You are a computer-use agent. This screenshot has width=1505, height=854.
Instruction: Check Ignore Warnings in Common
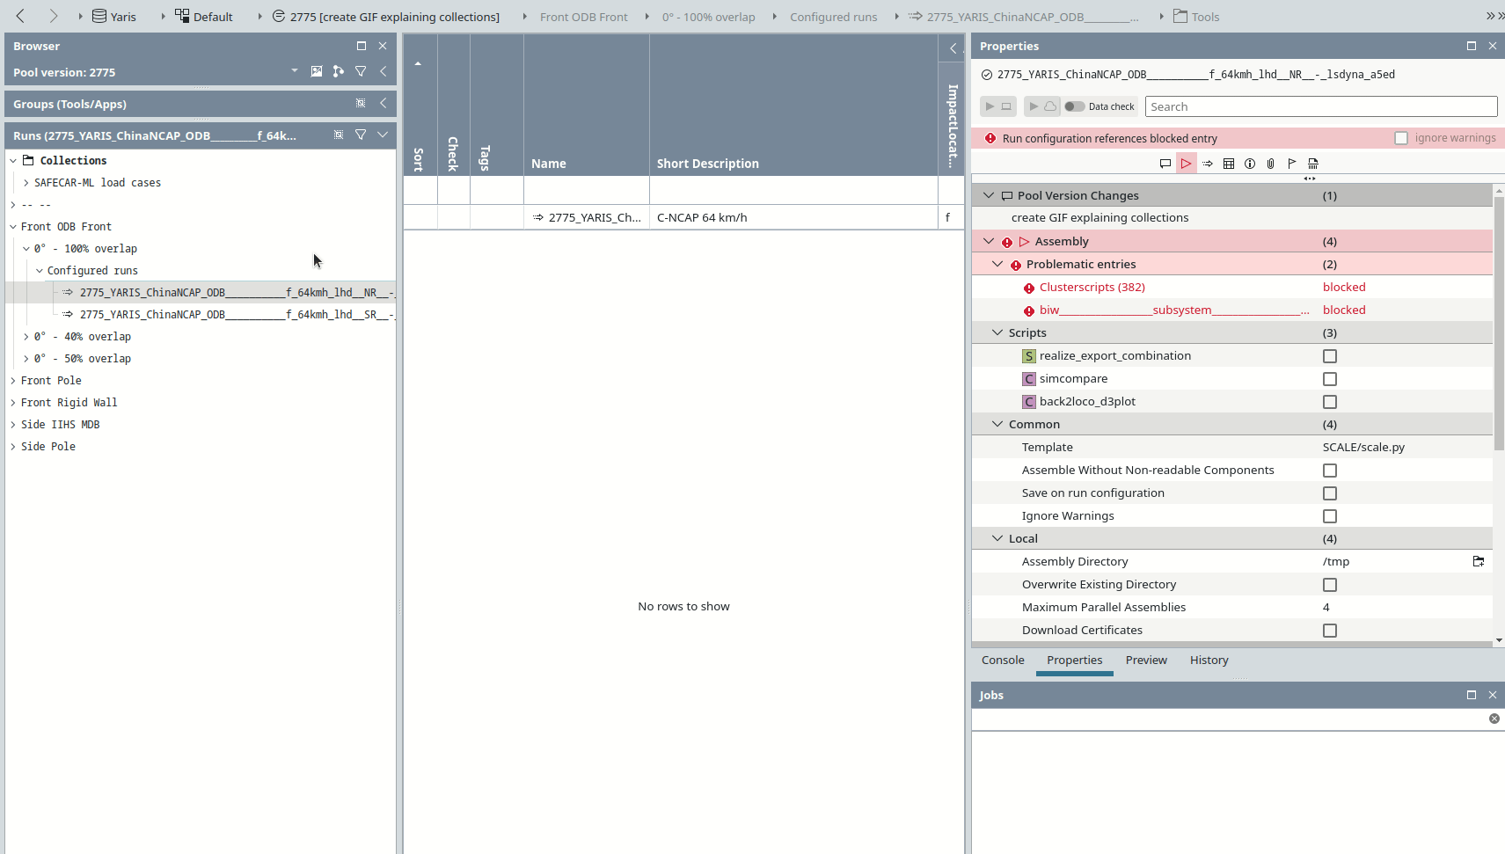1330,516
